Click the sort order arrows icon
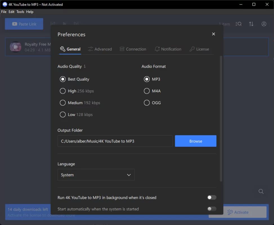 point(251,24)
